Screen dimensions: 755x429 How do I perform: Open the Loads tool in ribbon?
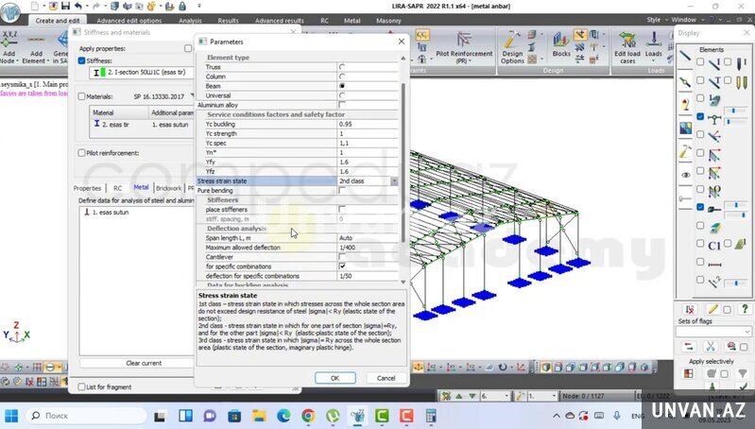653,44
